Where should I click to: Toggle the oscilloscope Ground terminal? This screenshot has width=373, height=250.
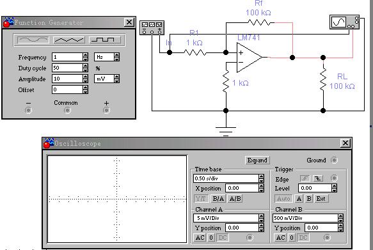pyautogui.click(x=334, y=160)
